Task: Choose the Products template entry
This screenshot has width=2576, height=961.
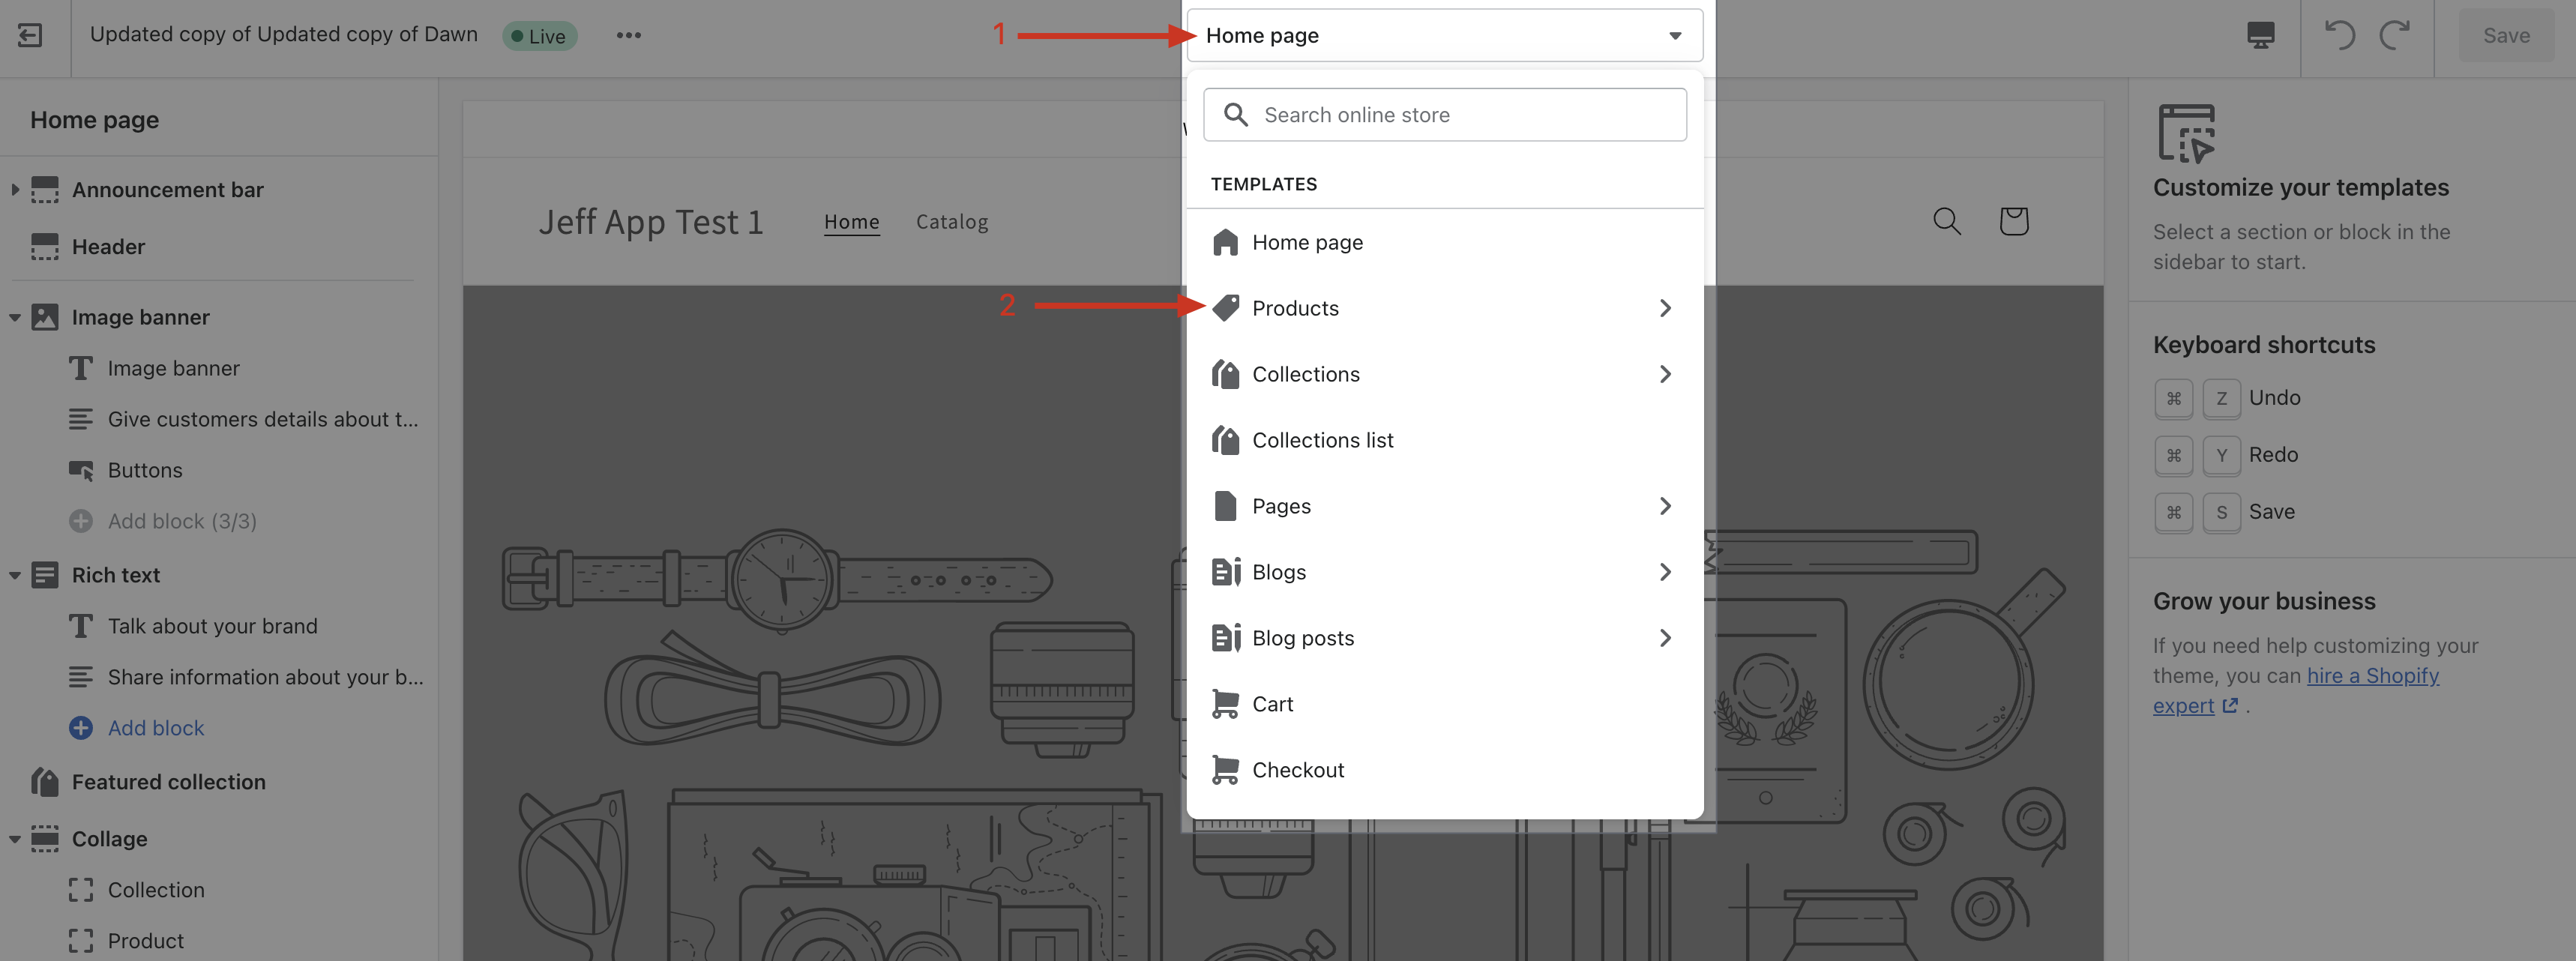Action: point(1444,308)
